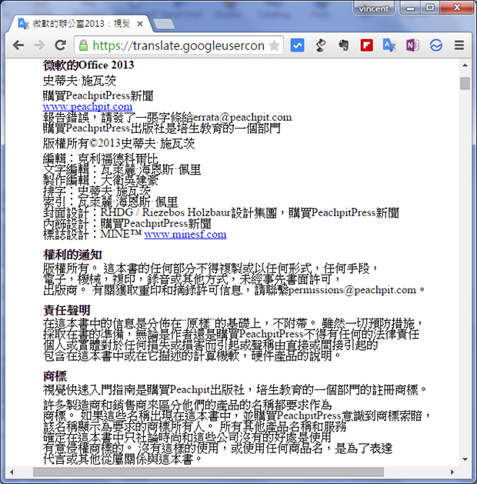Viewport: 477px width, 484px height.
Task: Click the vertical scrollbar up arrow
Action: pos(465,65)
